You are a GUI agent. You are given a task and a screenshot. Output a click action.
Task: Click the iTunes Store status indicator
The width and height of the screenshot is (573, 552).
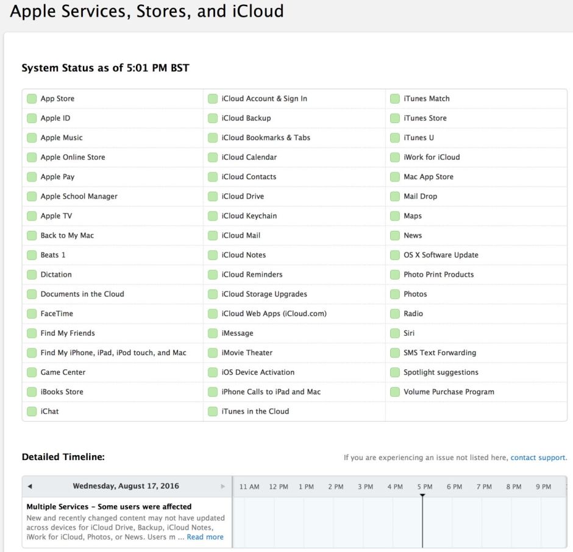pyautogui.click(x=394, y=118)
